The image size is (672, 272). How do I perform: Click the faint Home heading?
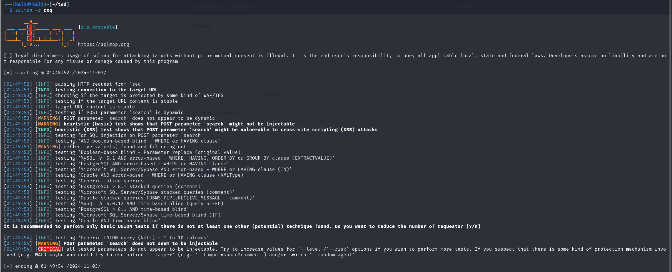[203, 26]
